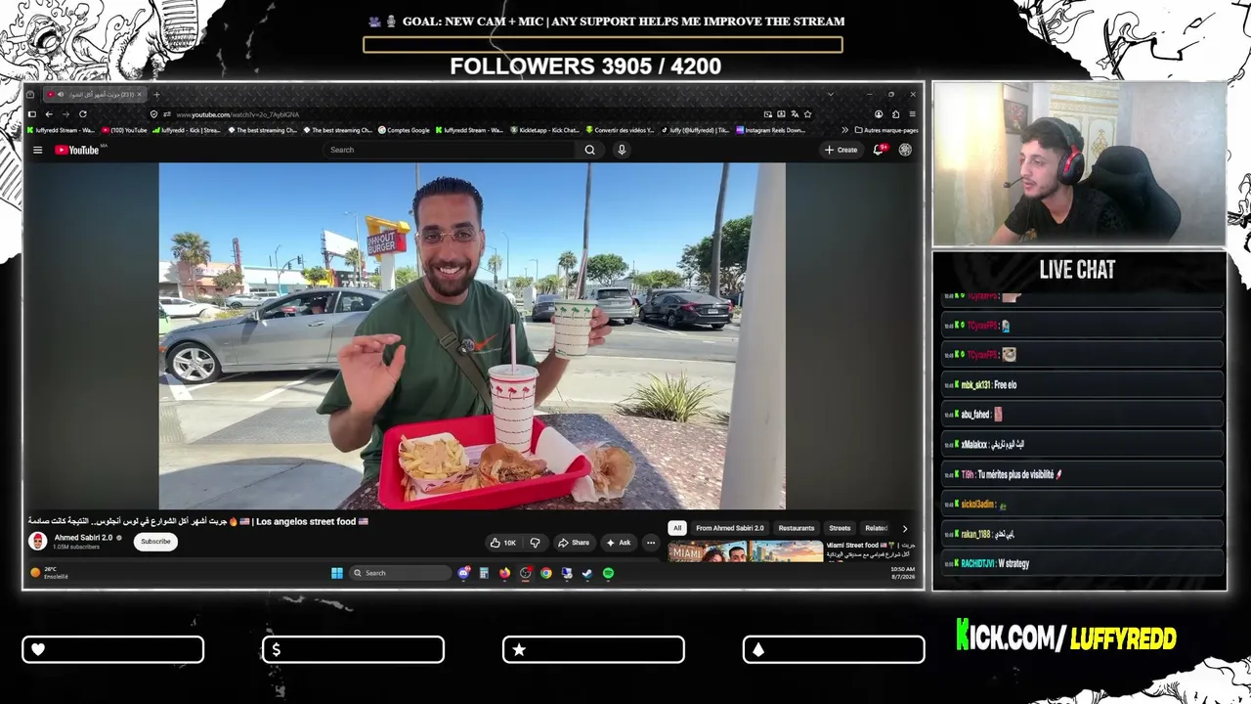Open the Convertir des vidéos bookmark
The width and height of the screenshot is (1251, 704).
(621, 130)
